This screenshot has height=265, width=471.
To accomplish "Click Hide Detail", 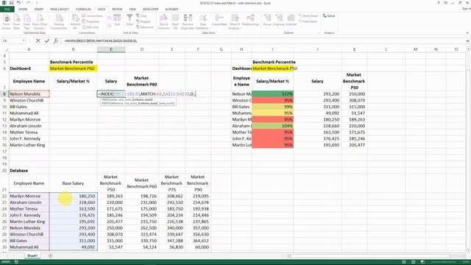I will [308, 21].
